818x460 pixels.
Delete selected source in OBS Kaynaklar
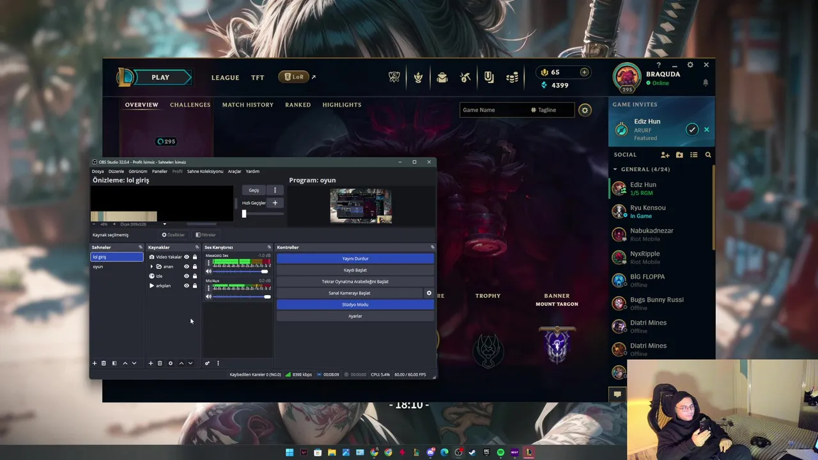pyautogui.click(x=160, y=363)
